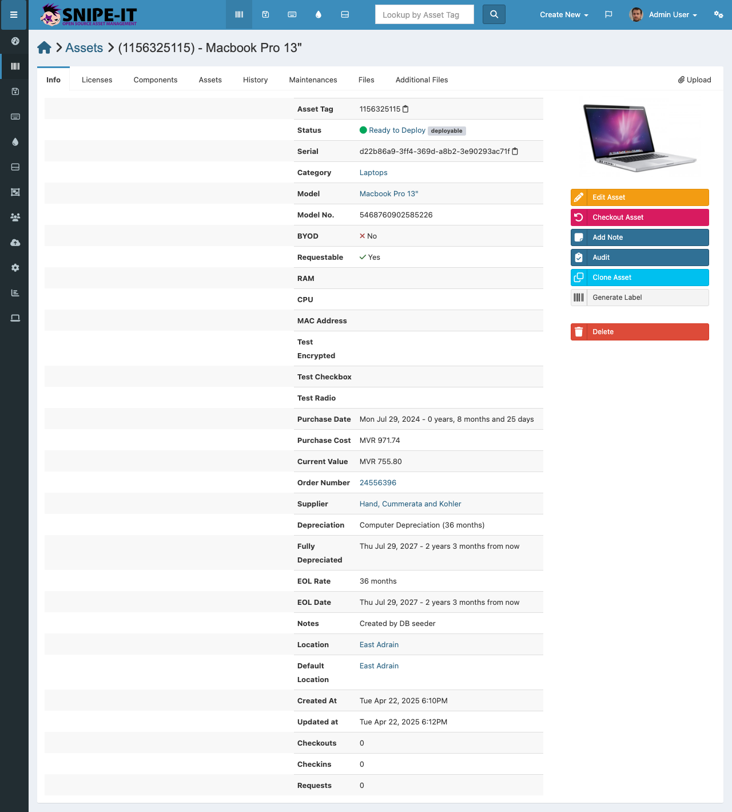Open the Location East Adrain link

379,644
